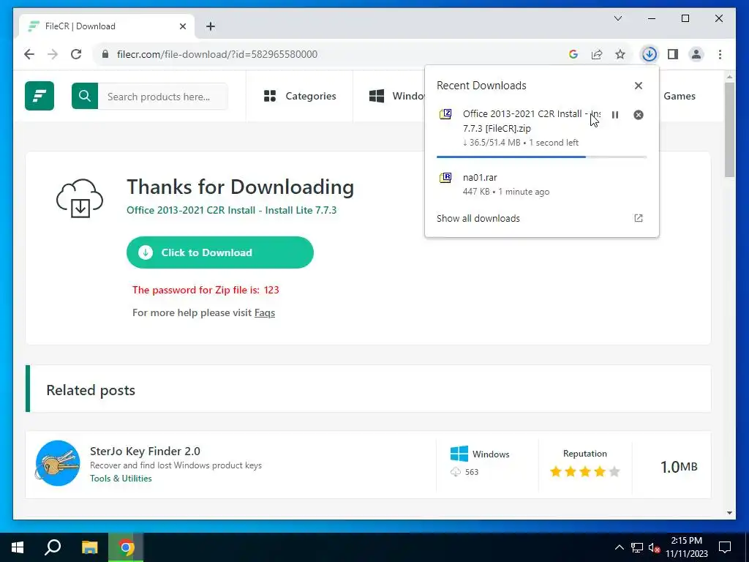
Task: Click the address bar URL
Action: [x=217, y=54]
